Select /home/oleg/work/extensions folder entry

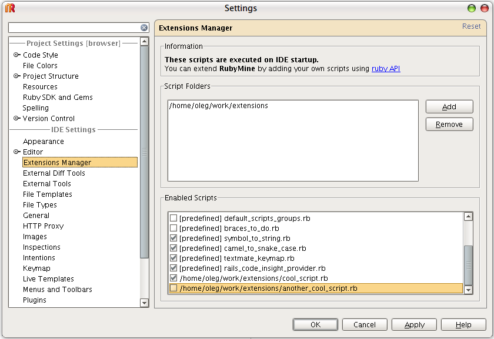click(x=218, y=105)
